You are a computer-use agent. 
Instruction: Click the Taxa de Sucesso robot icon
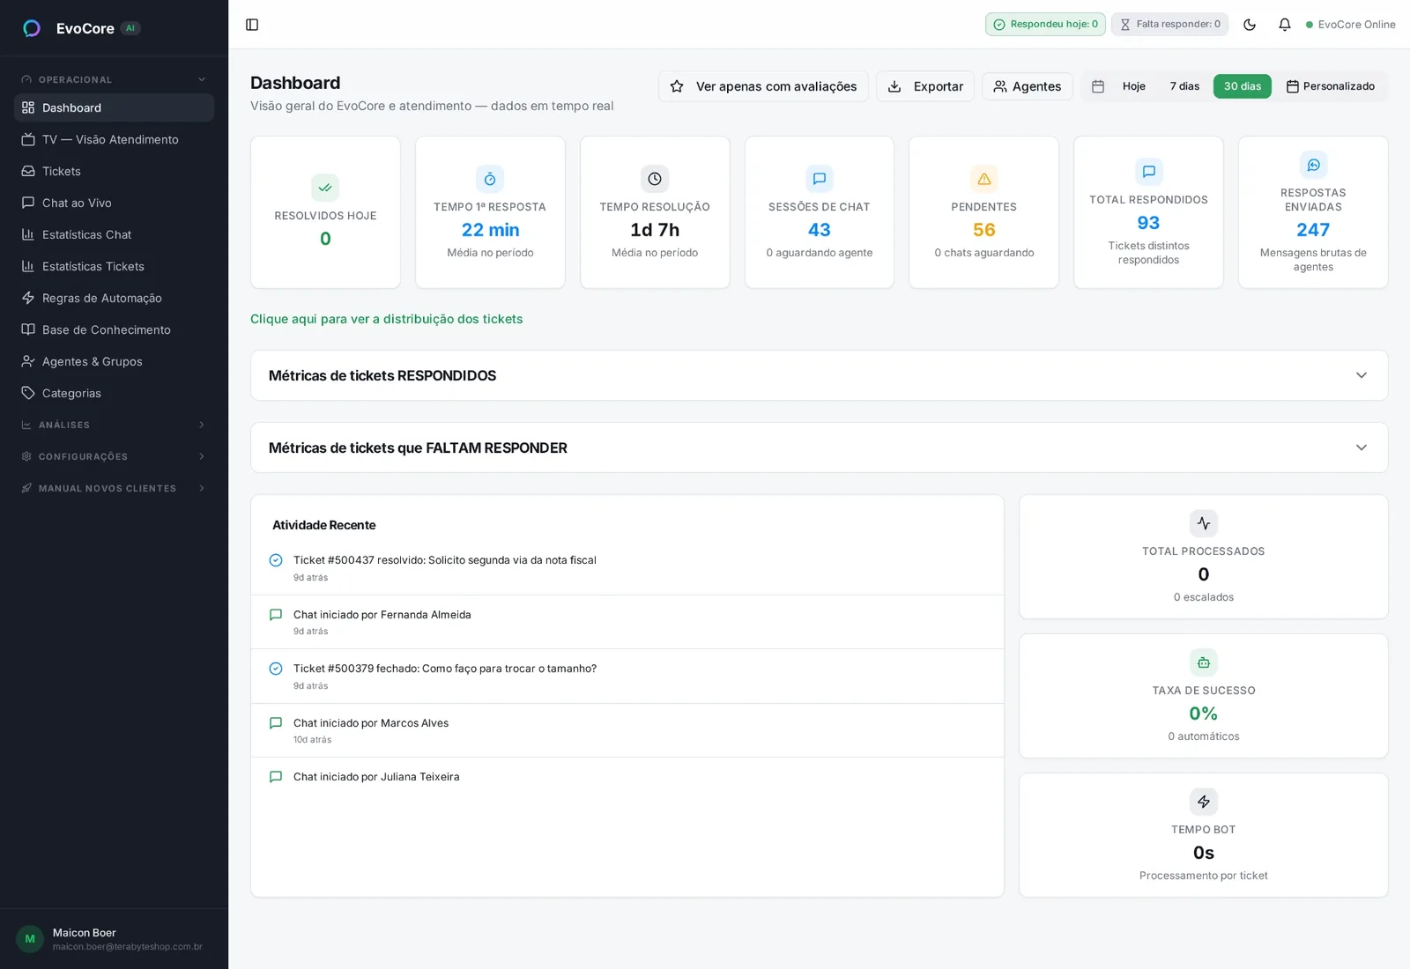1204,662
